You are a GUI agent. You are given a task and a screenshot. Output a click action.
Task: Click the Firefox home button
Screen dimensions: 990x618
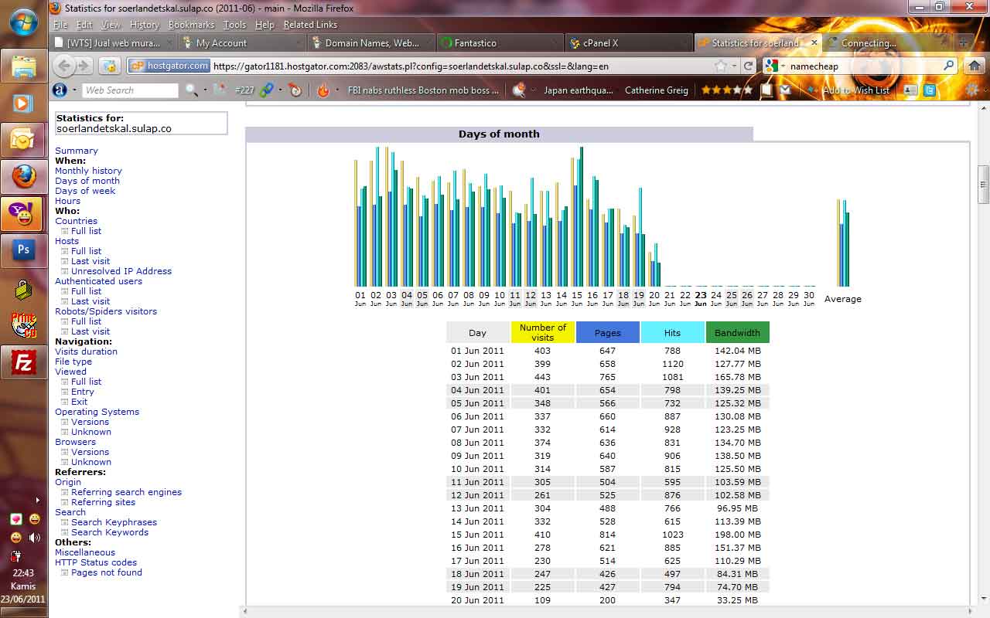click(975, 66)
